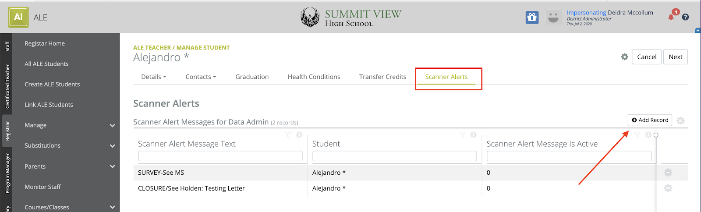Viewport: 701px width, 212px height.
Task: Open All ALE Students in sidebar
Action: (x=46, y=64)
